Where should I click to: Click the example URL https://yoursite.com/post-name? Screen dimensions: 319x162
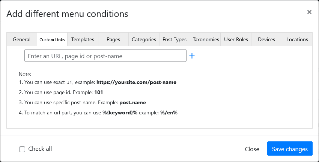[x=136, y=82]
